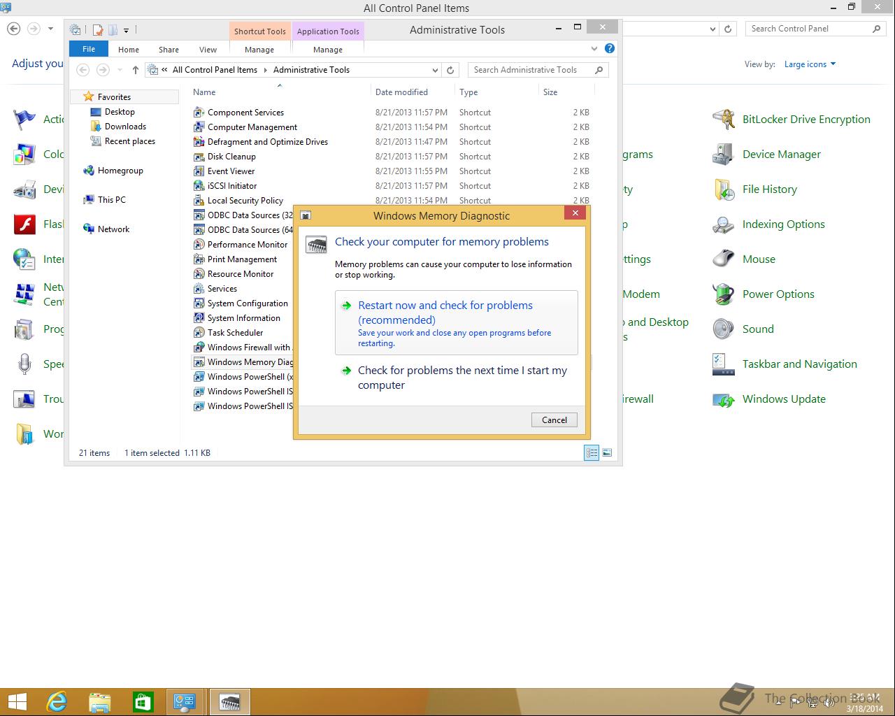Click the Taskbar and Navigation icon

point(723,364)
